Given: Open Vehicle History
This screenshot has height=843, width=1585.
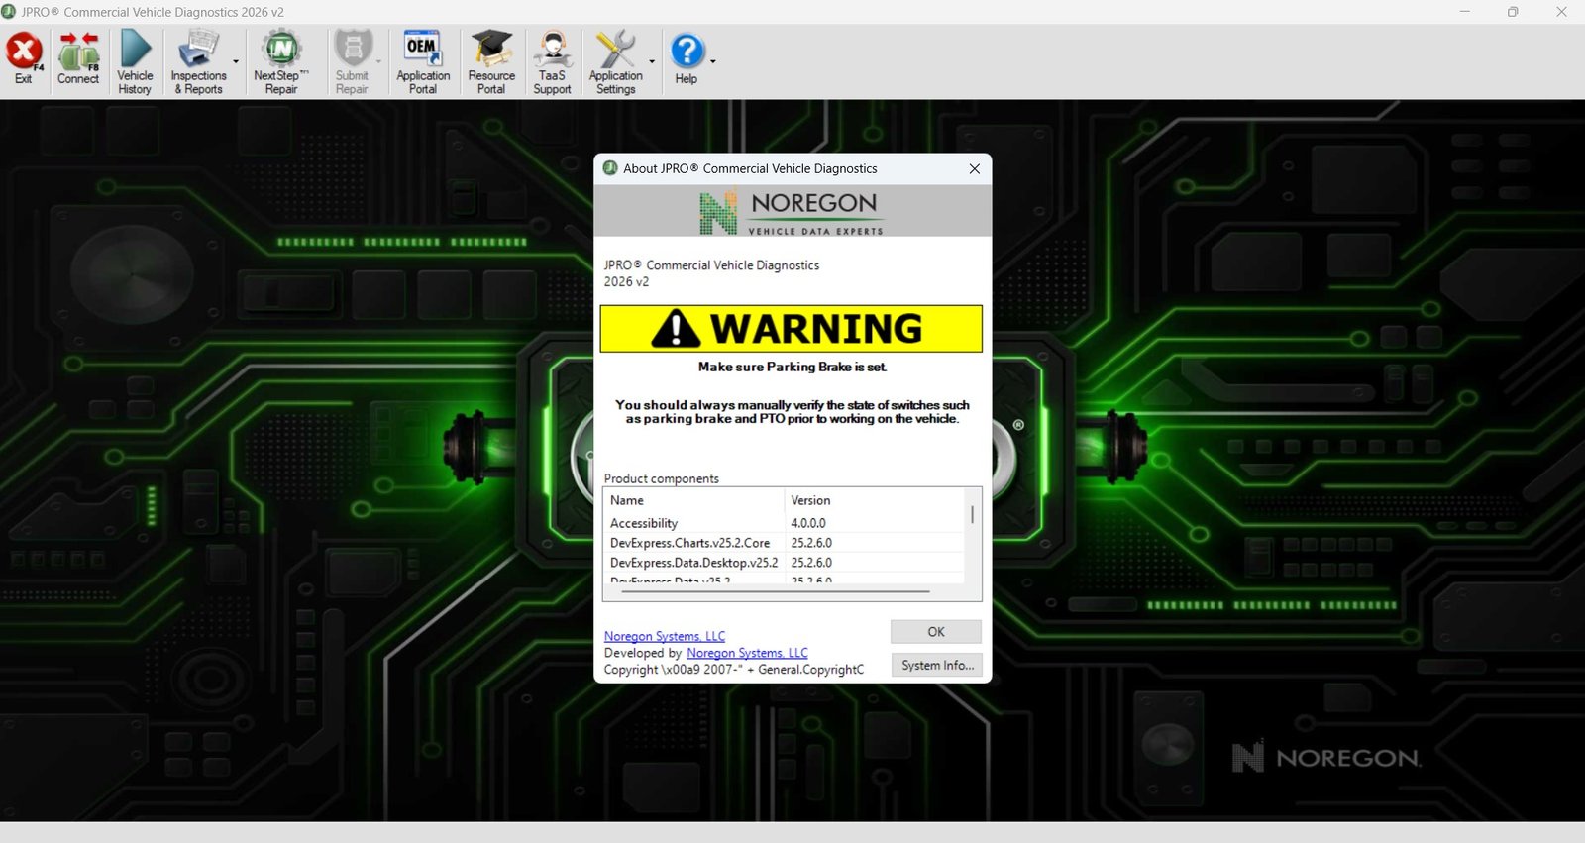Looking at the screenshot, I should (x=135, y=61).
